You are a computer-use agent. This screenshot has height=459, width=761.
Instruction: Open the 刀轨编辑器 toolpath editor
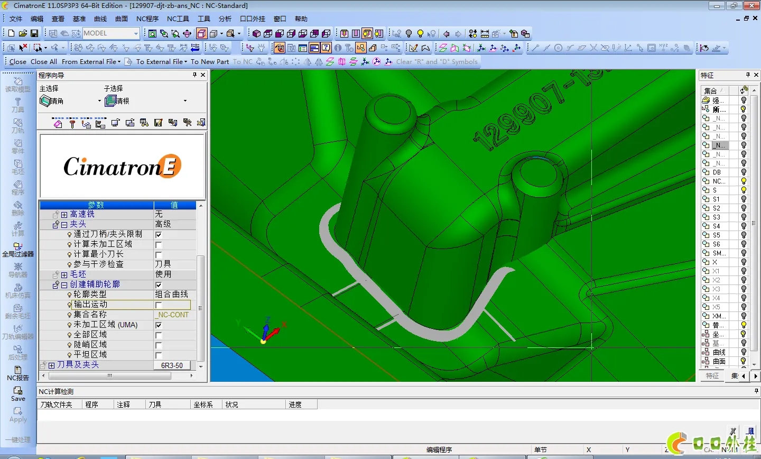tap(18, 332)
